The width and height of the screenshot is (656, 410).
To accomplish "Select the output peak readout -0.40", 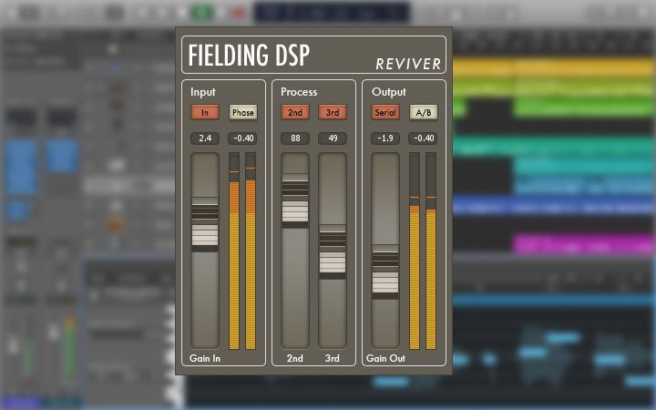I will 423,138.
